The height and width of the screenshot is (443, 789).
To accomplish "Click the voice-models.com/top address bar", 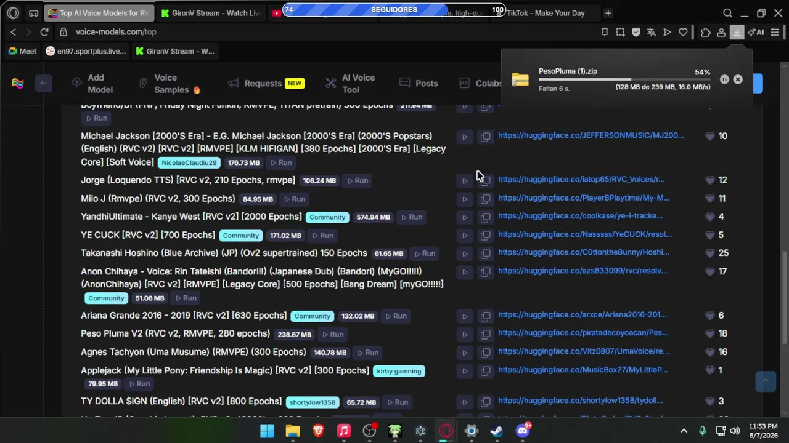I will pos(327,32).
